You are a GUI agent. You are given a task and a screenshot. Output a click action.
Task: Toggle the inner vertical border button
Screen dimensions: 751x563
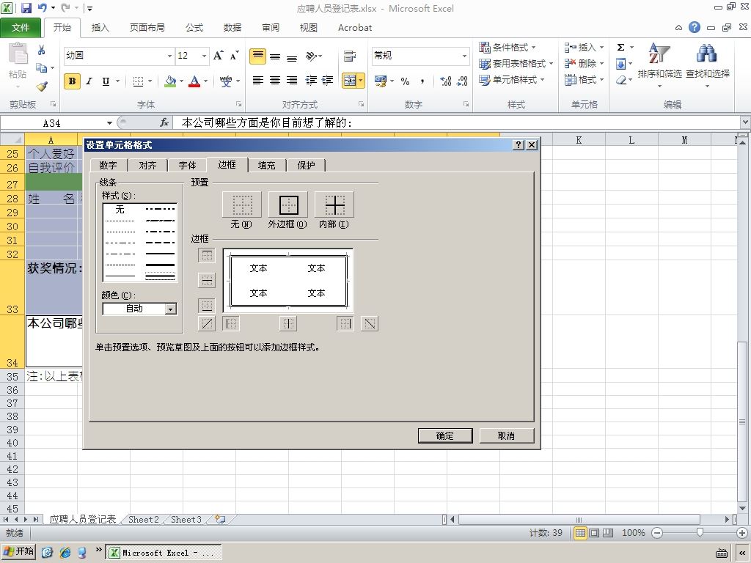pyautogui.click(x=287, y=323)
